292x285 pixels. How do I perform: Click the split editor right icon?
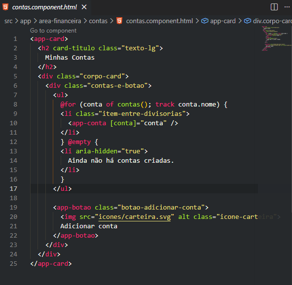click(x=274, y=7)
